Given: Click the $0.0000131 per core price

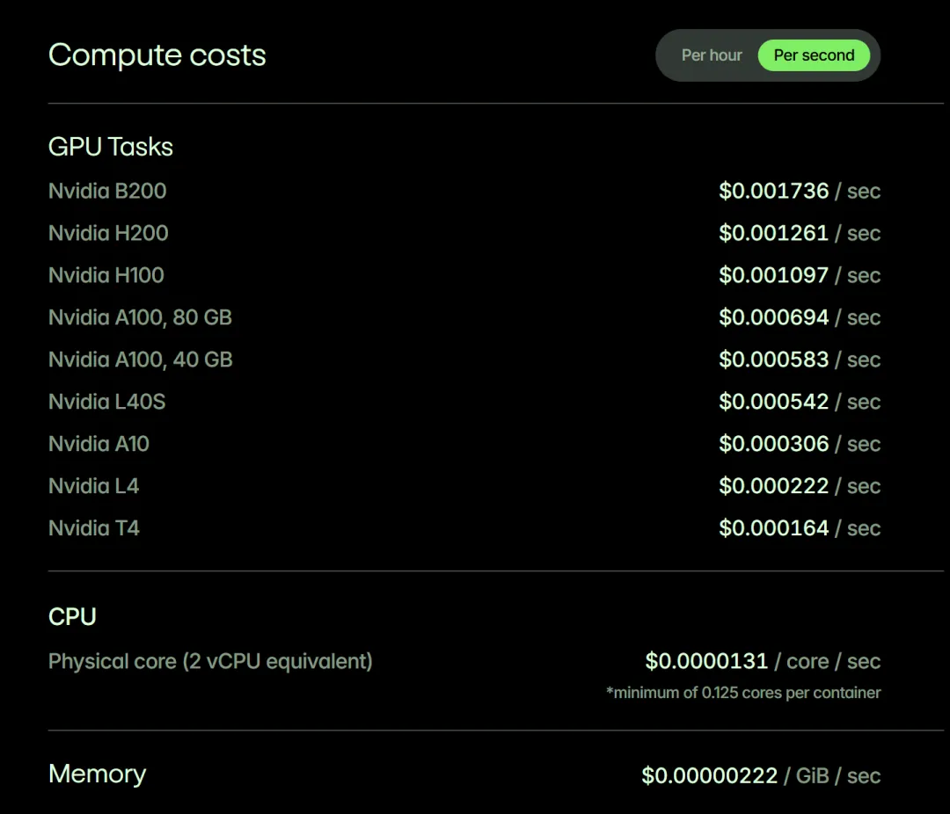Looking at the screenshot, I should pos(706,661).
